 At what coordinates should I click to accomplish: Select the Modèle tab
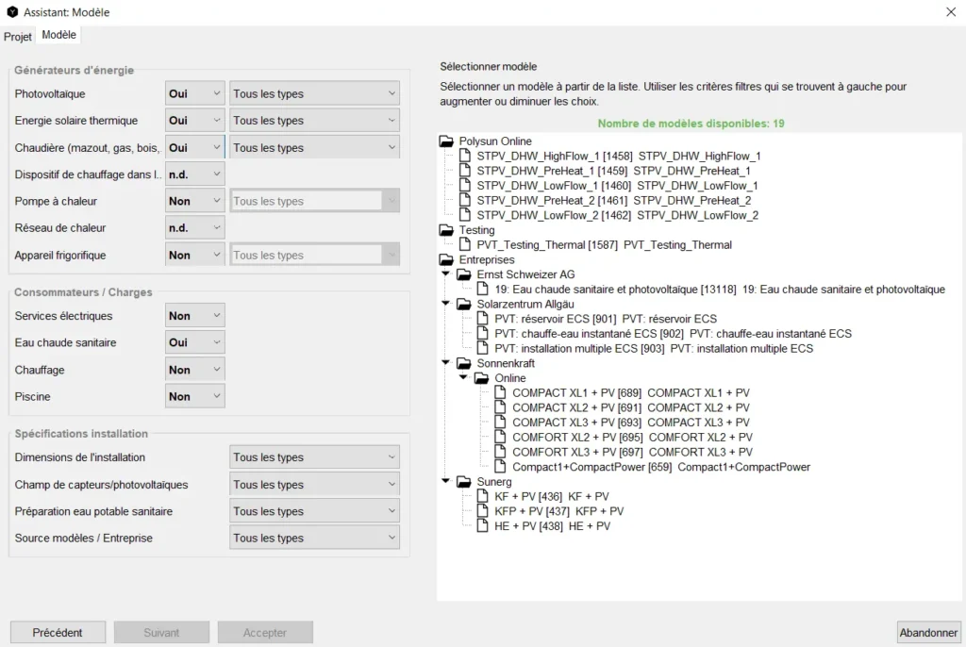click(59, 35)
